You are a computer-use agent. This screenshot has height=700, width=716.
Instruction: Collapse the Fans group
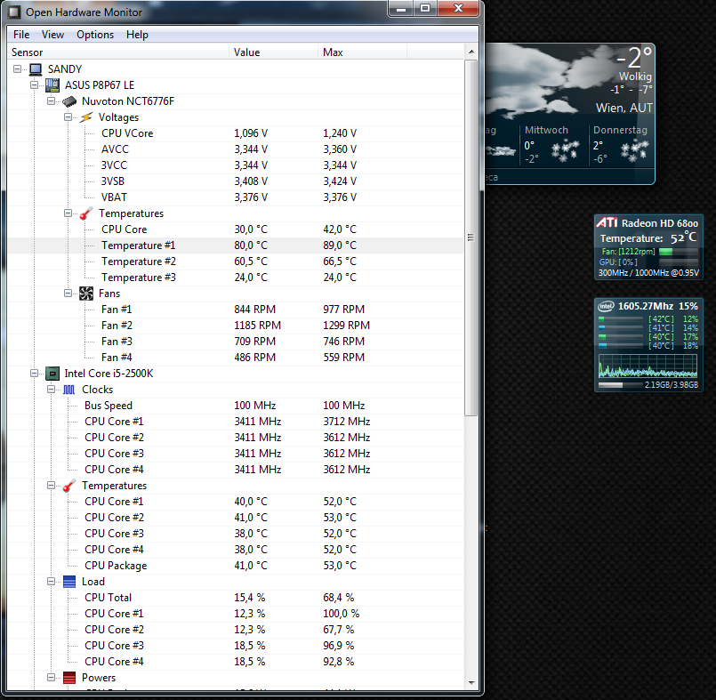pyautogui.click(x=68, y=294)
